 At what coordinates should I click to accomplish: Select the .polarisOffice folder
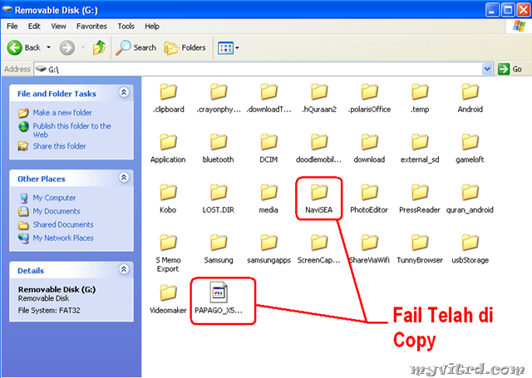point(369,98)
